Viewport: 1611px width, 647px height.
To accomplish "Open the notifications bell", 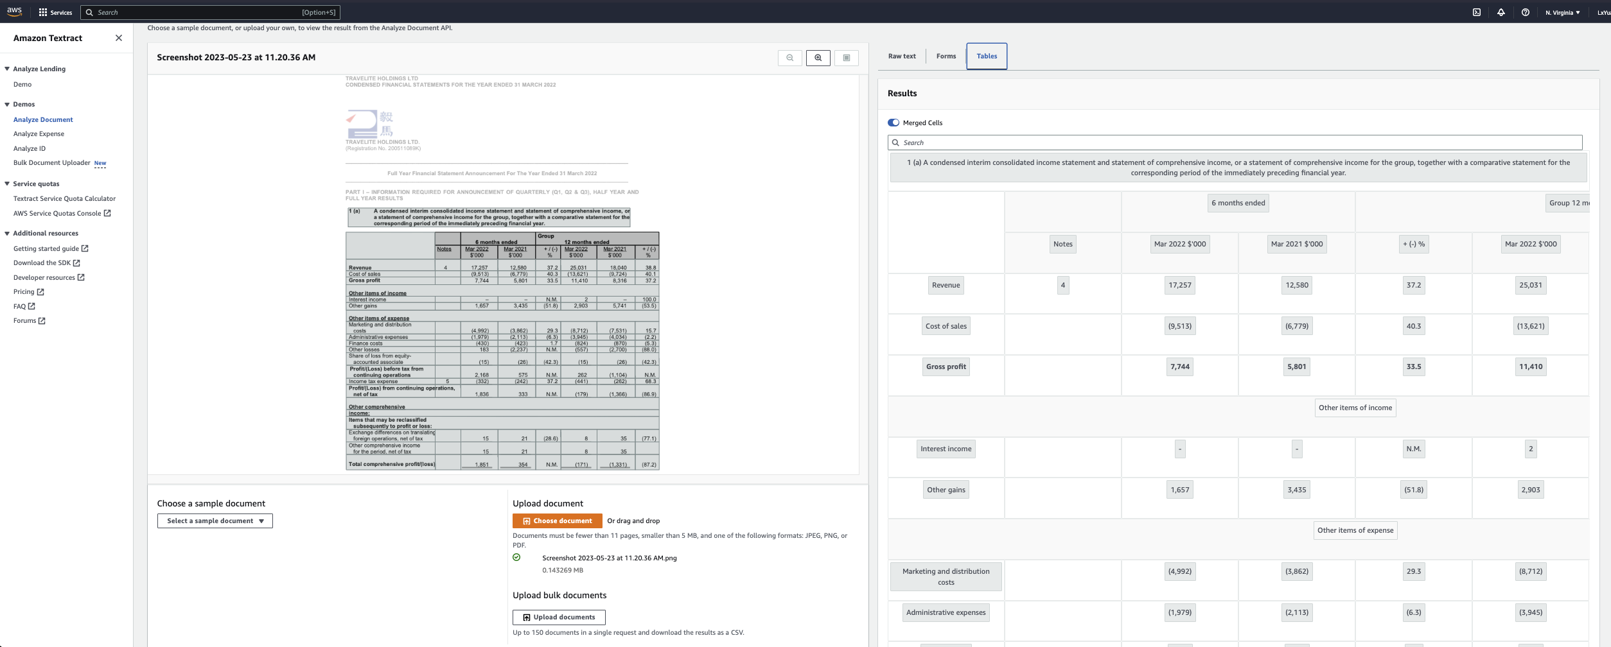I will click(1501, 12).
